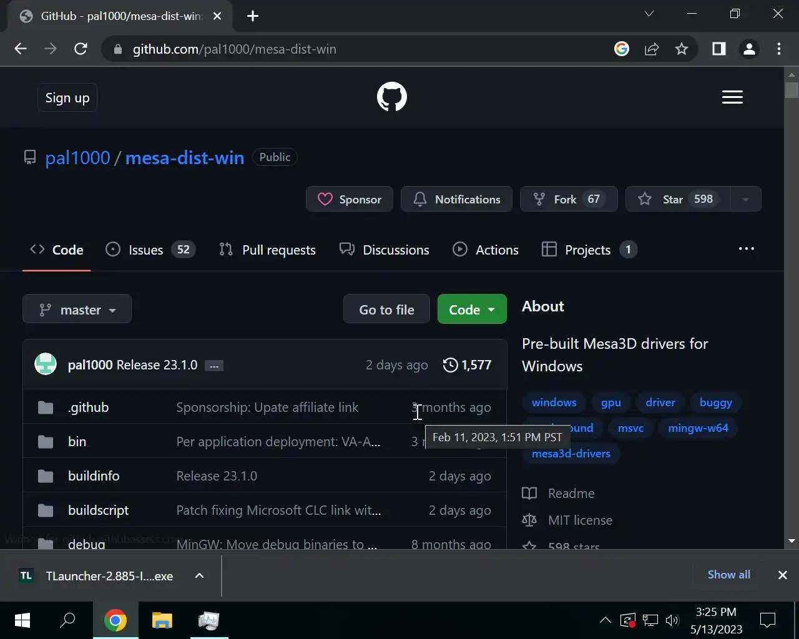Image resolution: width=799 pixels, height=639 pixels.
Task: Open the master branch dropdown
Action: click(x=77, y=309)
